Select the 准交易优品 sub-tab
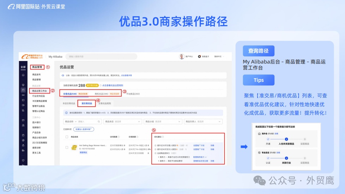 click(87, 103)
